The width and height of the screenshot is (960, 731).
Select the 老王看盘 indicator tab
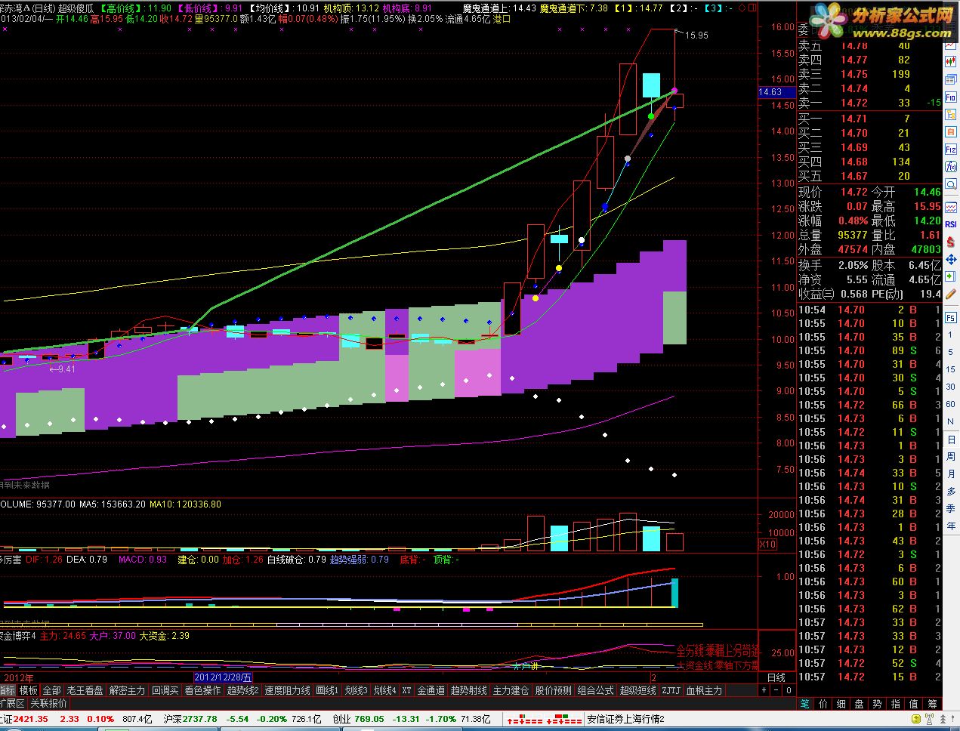pos(85,690)
